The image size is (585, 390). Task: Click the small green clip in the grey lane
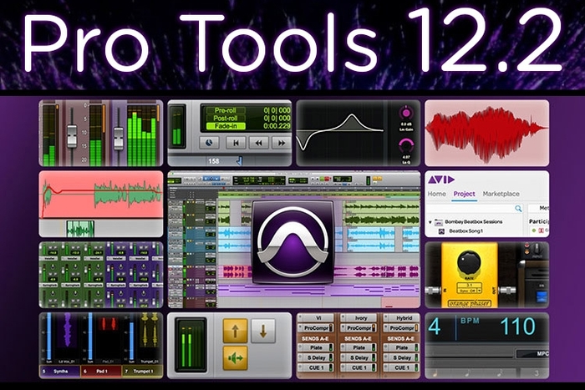pos(80,229)
